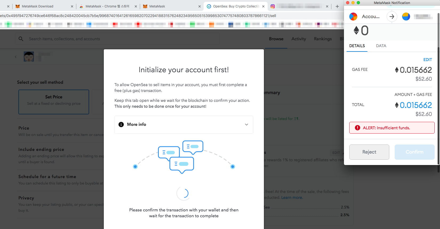
Task: Open Activity in OpenSea navigation
Action: click(299, 39)
